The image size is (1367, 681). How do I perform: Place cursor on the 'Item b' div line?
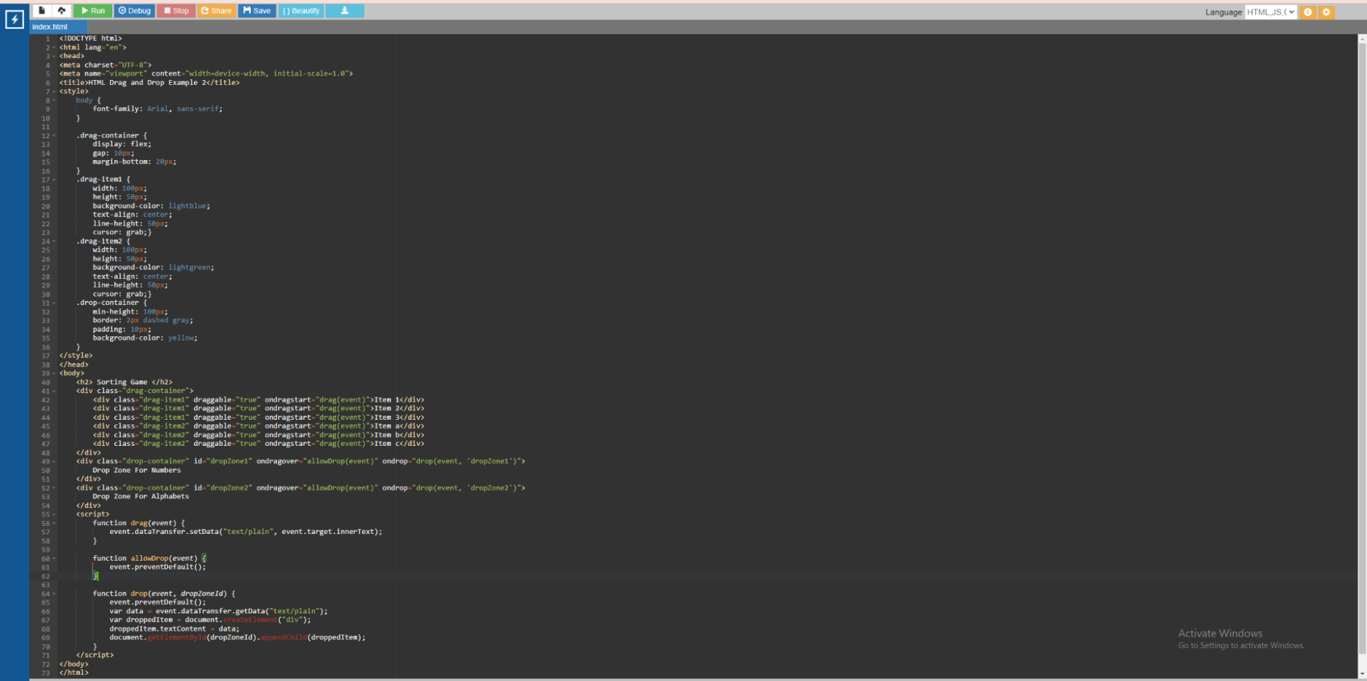pyautogui.click(x=258, y=435)
